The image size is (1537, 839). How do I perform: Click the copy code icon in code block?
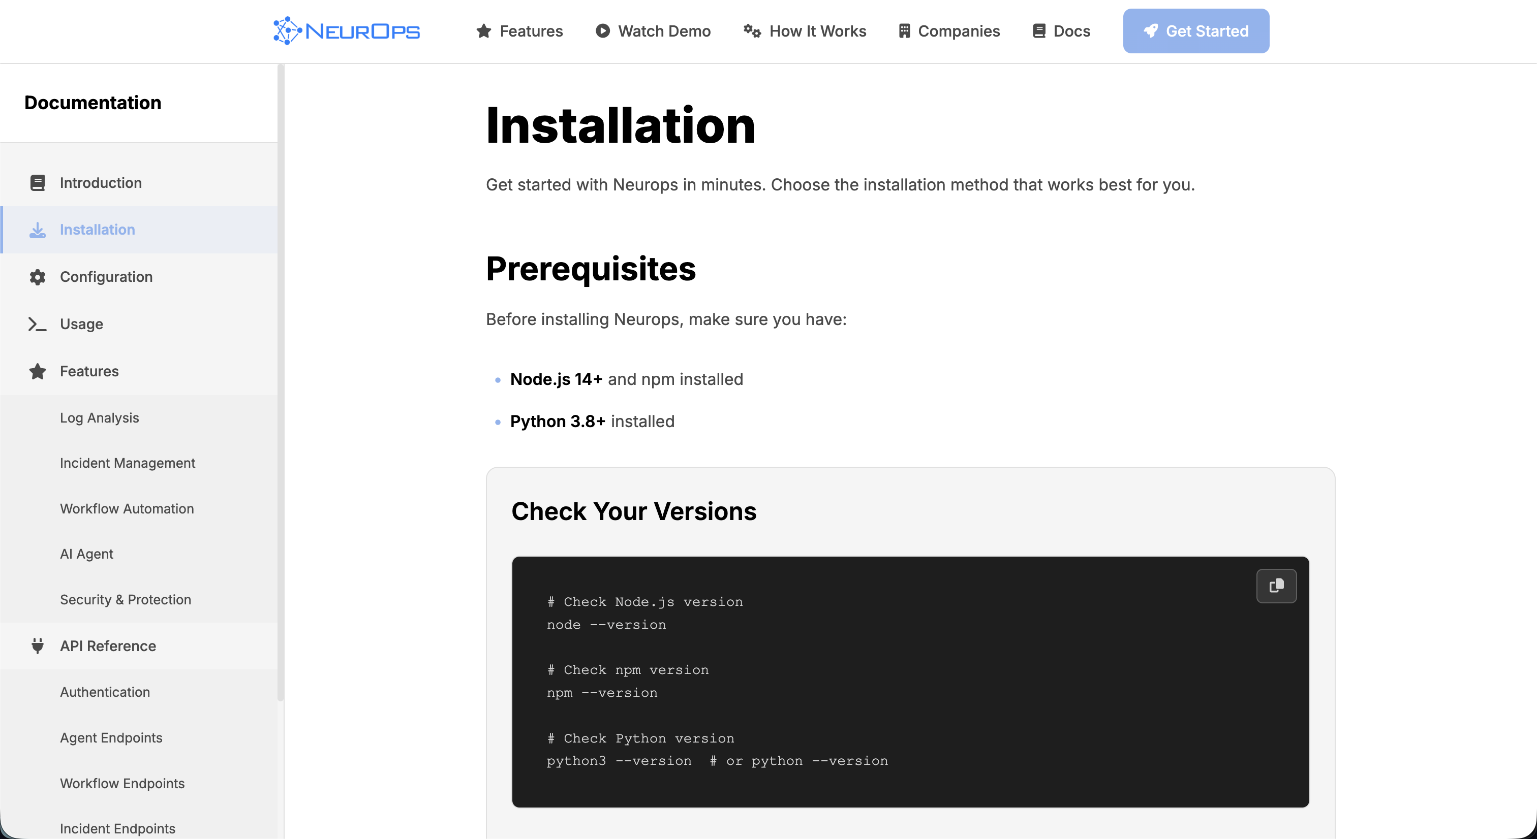pos(1276,586)
